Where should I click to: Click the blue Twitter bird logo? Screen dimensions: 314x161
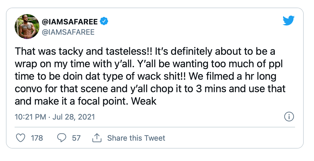coord(289,21)
